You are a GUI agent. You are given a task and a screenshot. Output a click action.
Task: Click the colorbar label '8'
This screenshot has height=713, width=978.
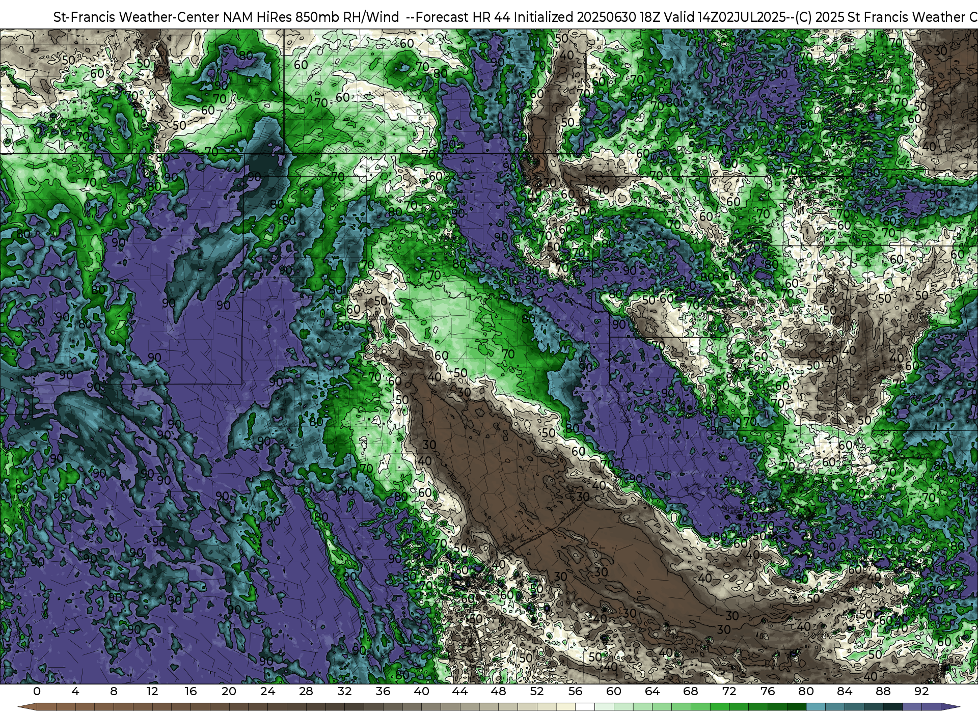click(114, 692)
